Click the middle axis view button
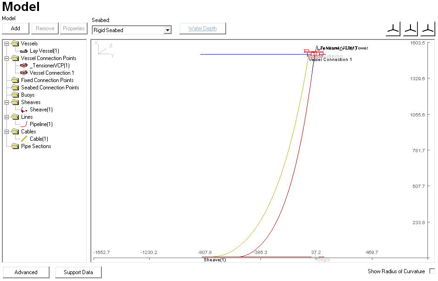Image resolution: width=438 pixels, height=281 pixels. pyautogui.click(x=410, y=29)
